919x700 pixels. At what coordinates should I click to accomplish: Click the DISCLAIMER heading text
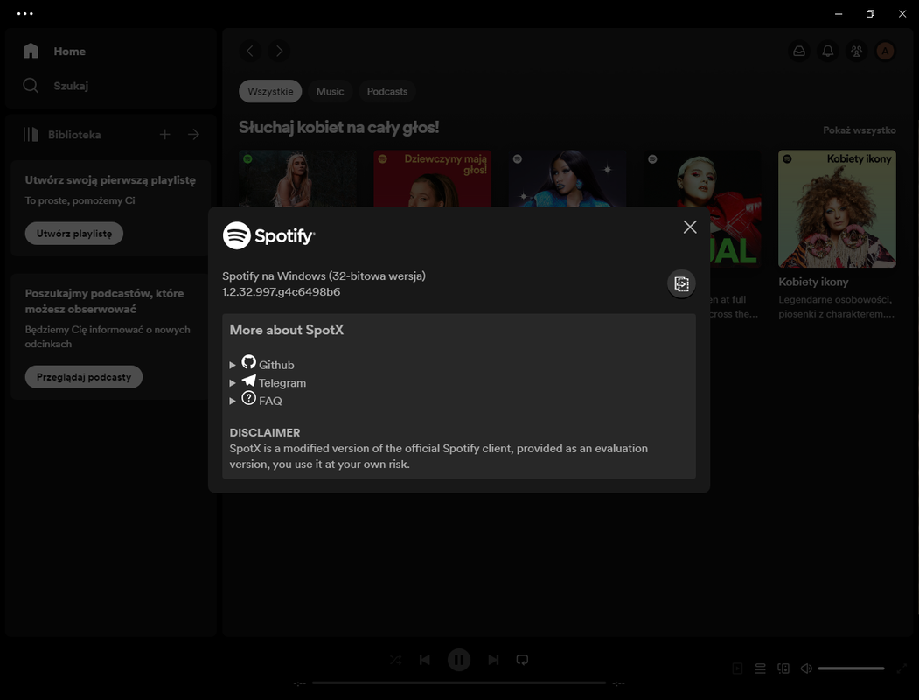[x=265, y=432]
